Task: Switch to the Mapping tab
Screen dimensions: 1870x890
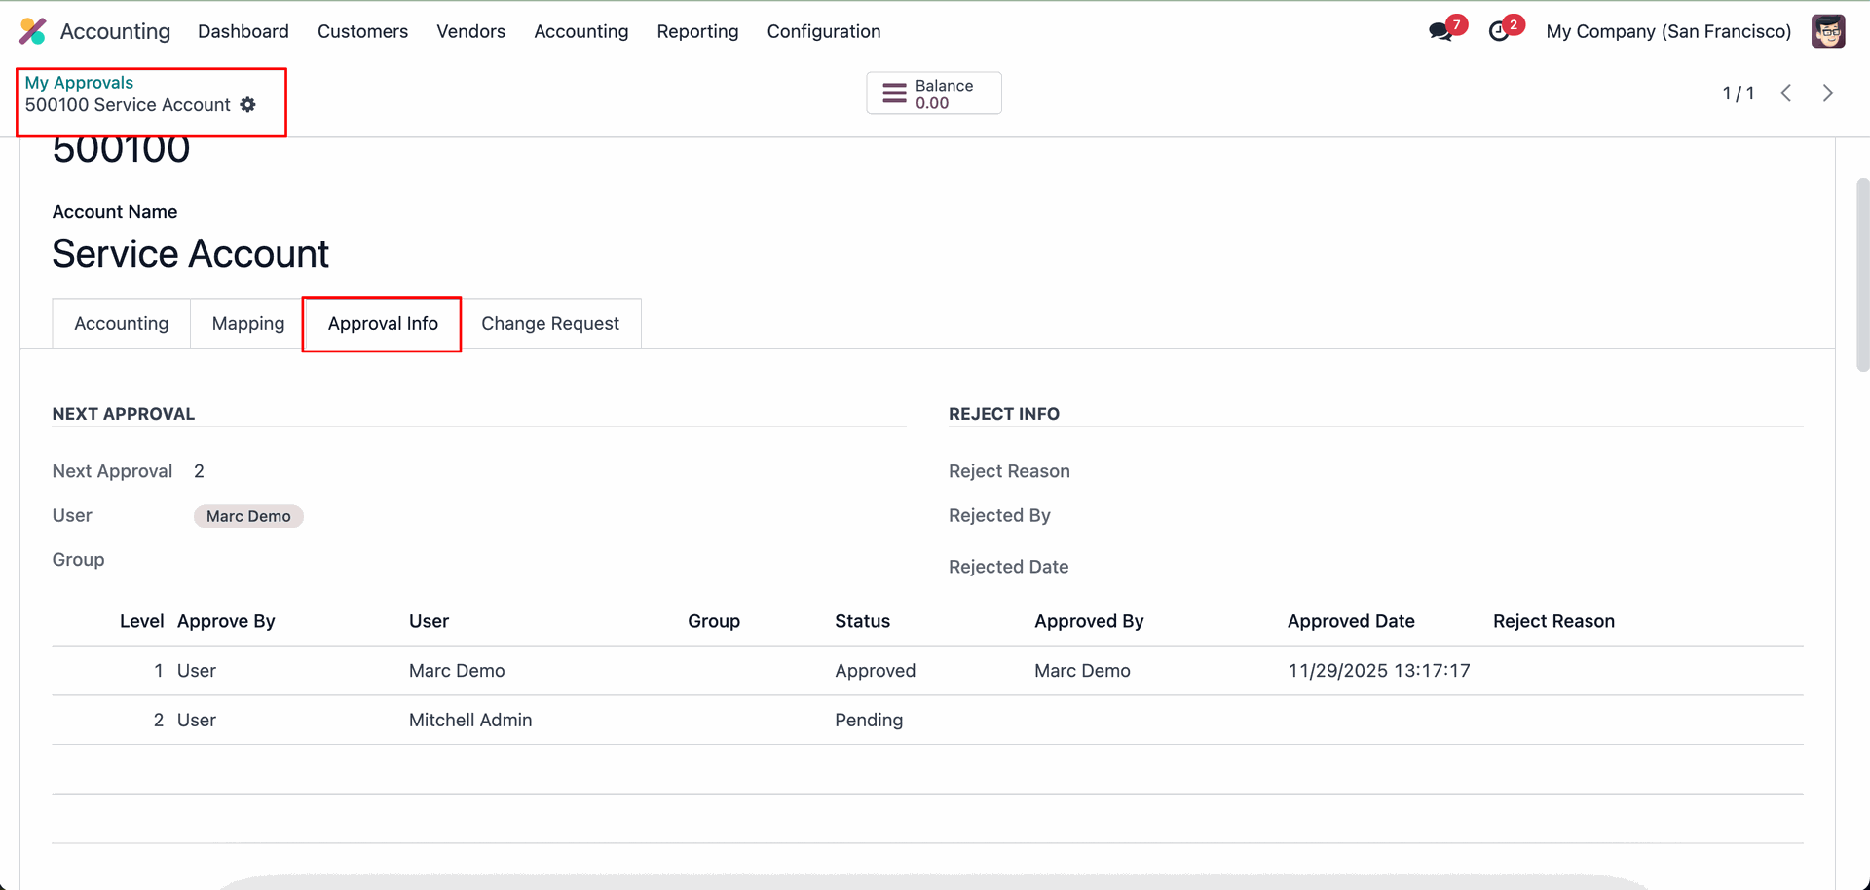Action: point(248,323)
